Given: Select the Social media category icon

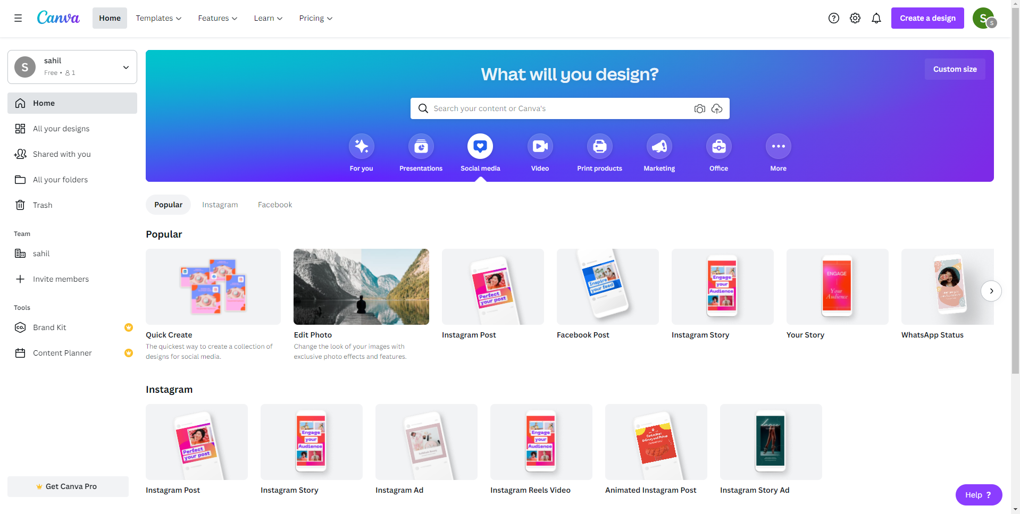Looking at the screenshot, I should click(480, 146).
